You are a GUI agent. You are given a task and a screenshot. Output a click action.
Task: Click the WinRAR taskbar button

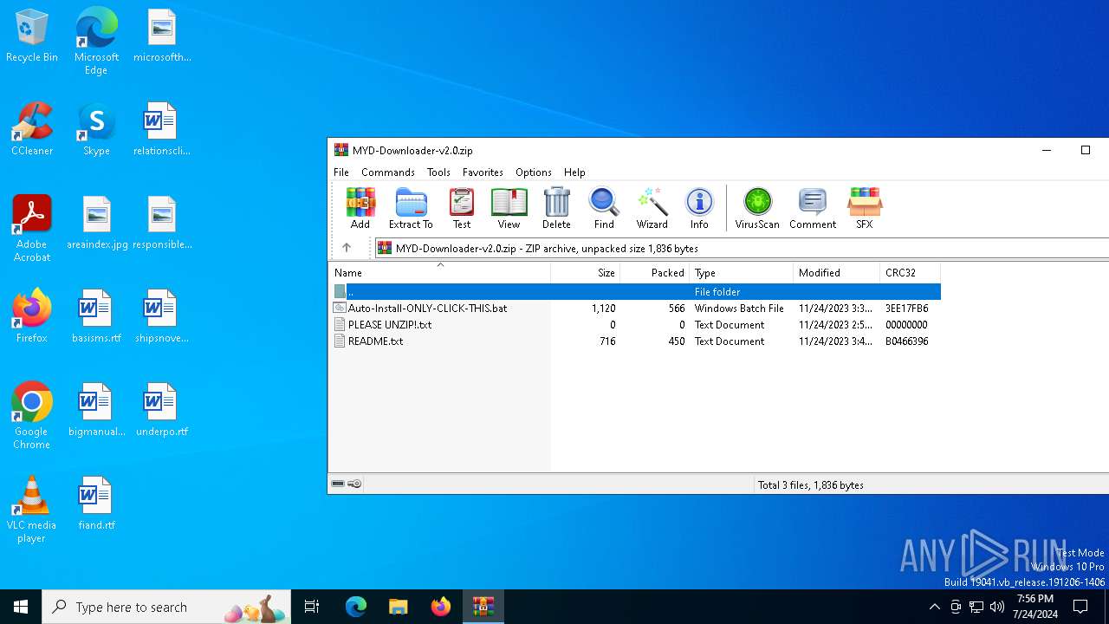tap(483, 607)
